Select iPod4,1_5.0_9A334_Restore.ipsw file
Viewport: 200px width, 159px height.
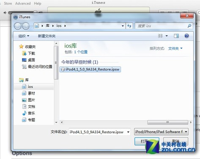[90, 70]
